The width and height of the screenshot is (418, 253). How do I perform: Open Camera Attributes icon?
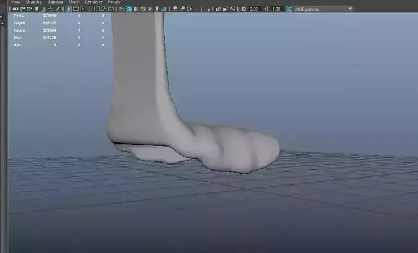[x=29, y=9]
